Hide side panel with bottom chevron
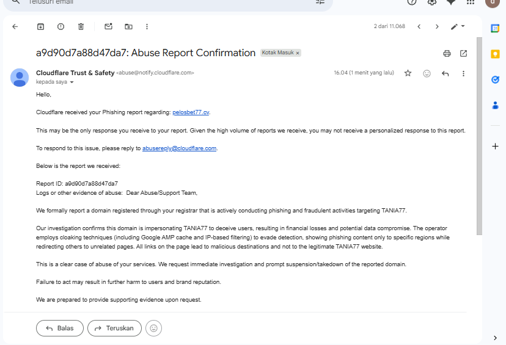506x345 pixels. click(x=495, y=338)
